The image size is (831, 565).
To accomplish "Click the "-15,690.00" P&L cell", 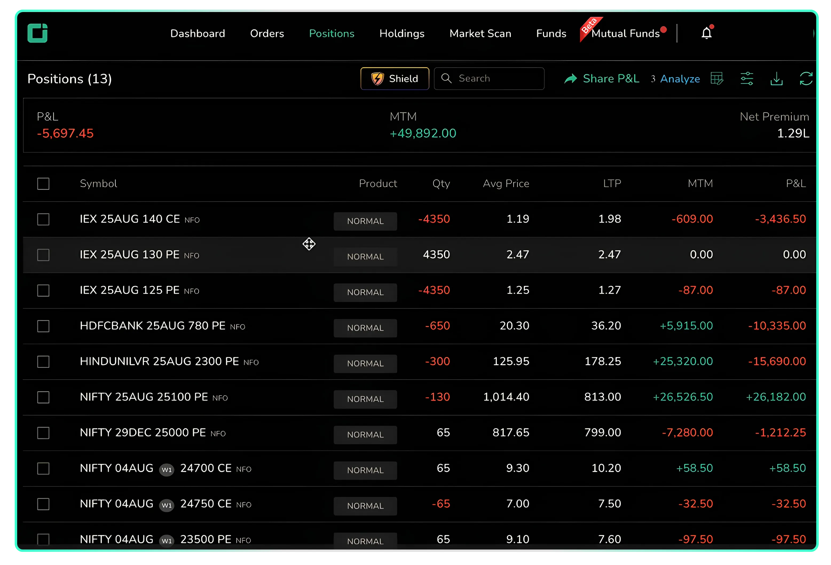I will click(777, 361).
